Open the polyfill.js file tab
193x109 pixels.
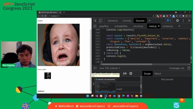[104, 26]
